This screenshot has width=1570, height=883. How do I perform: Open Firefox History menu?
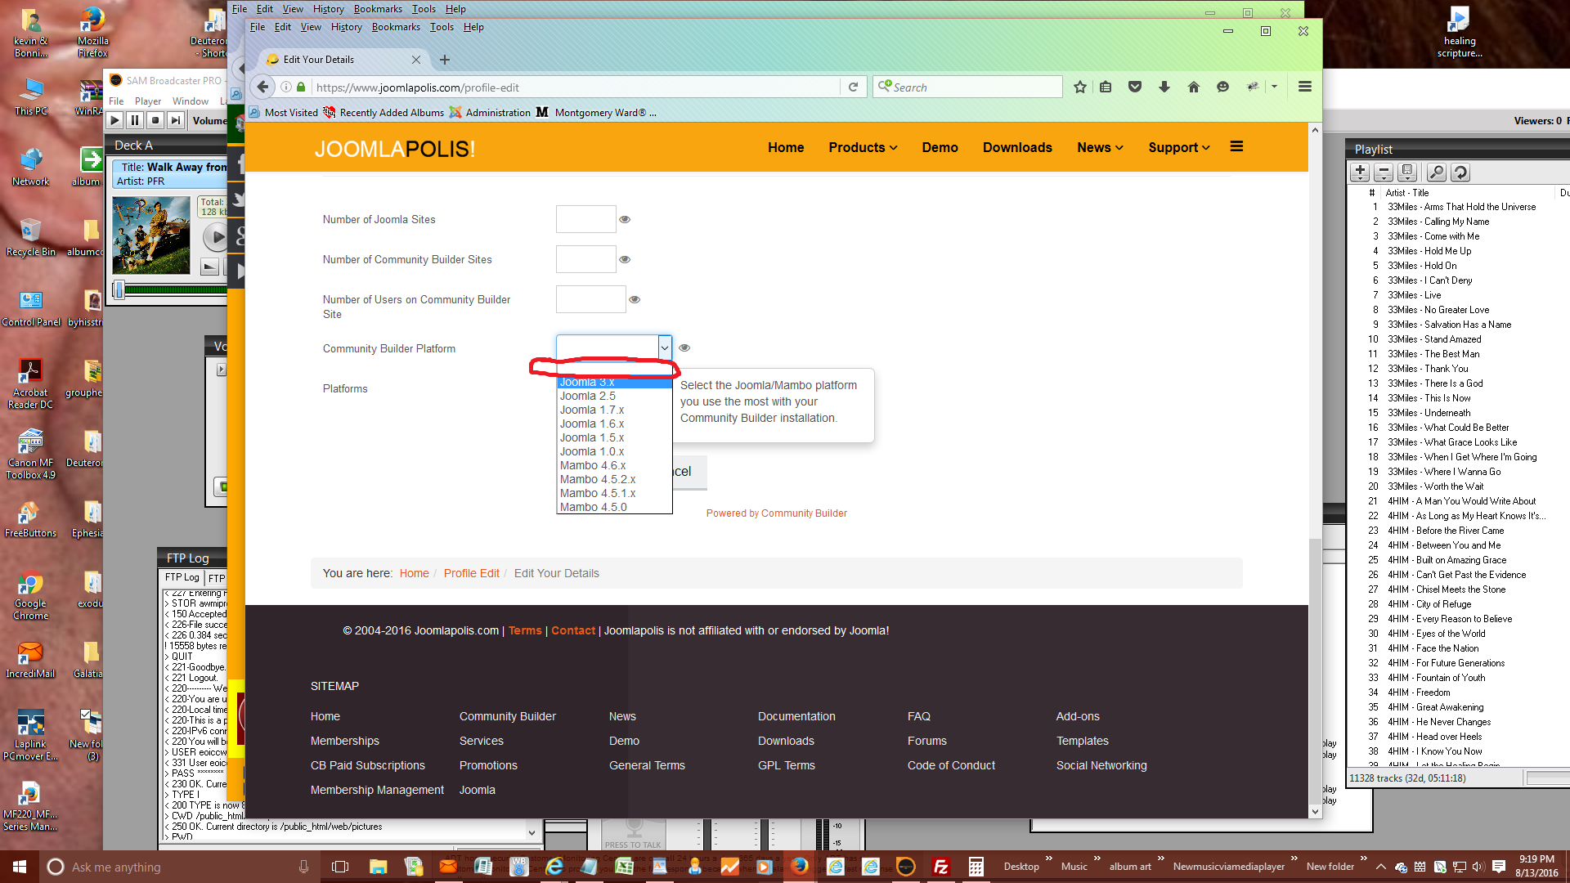point(346,27)
